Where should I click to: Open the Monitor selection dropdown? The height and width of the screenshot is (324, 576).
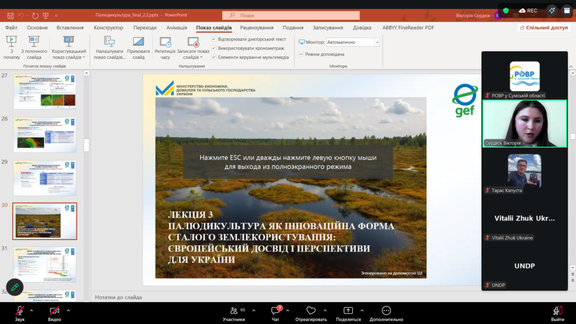(377, 42)
